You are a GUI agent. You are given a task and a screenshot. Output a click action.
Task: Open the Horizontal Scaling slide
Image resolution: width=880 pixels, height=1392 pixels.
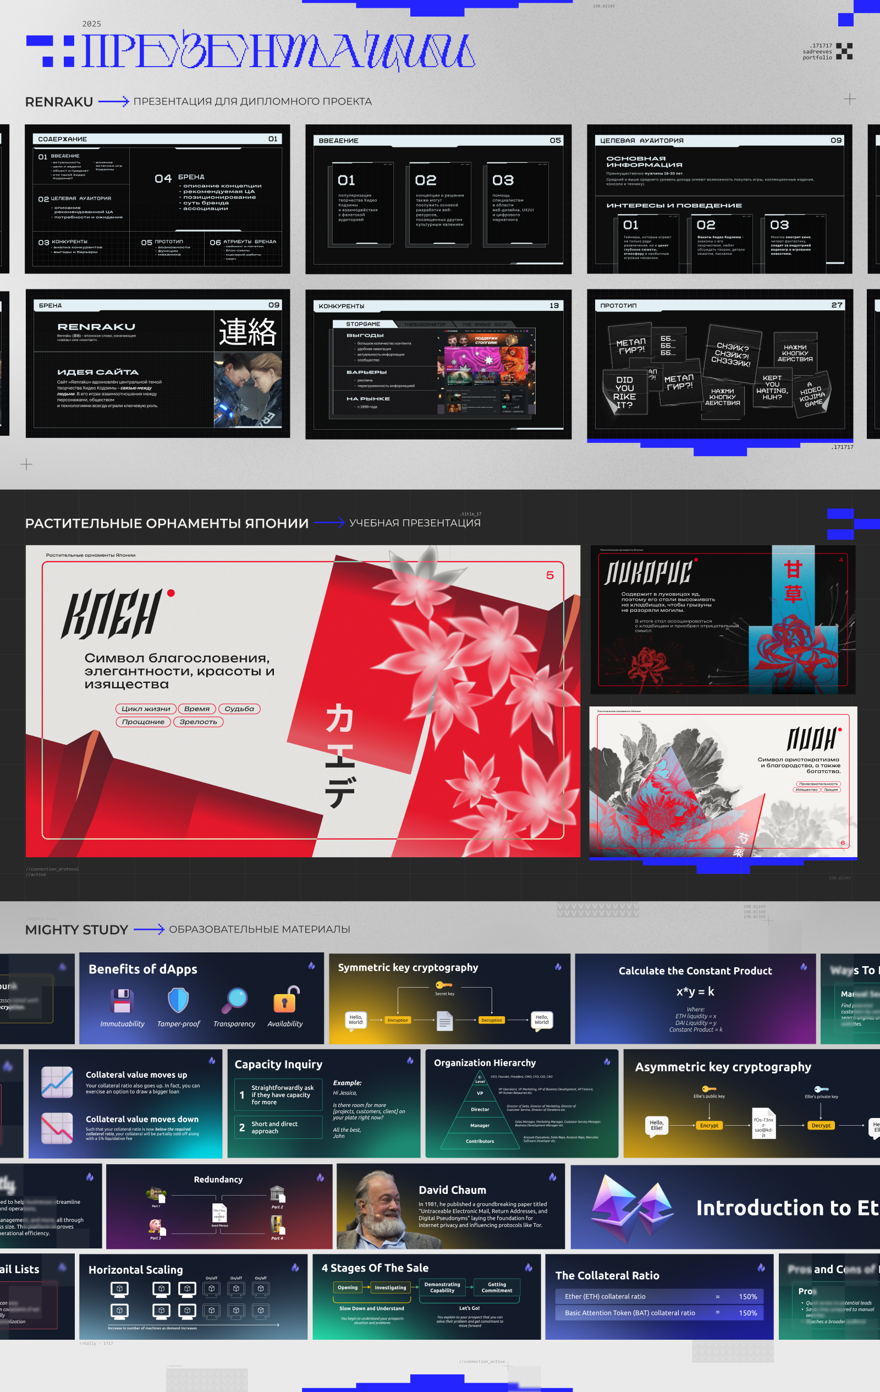pyautogui.click(x=193, y=1297)
